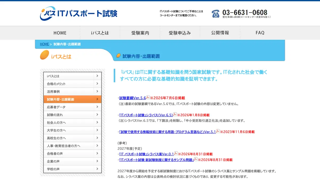Click the chevron arrow on 企業の声 row

click(x=97, y=161)
